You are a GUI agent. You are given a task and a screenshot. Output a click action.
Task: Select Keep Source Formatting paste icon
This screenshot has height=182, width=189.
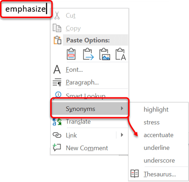pos(71,54)
